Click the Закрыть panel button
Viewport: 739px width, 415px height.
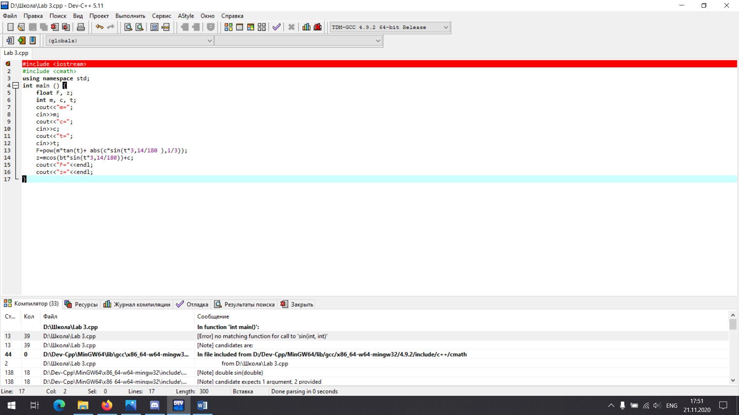pyautogui.click(x=297, y=304)
